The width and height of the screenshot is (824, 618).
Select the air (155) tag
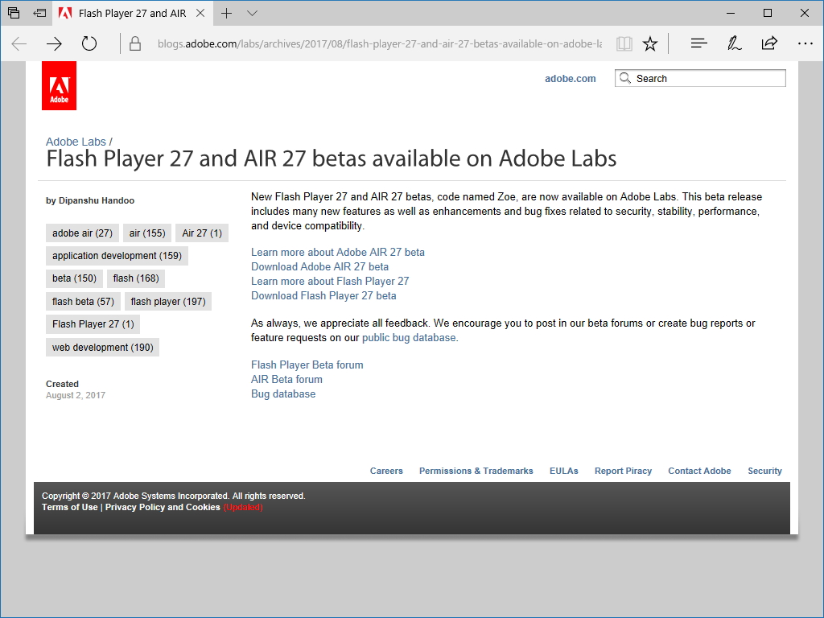click(x=147, y=233)
